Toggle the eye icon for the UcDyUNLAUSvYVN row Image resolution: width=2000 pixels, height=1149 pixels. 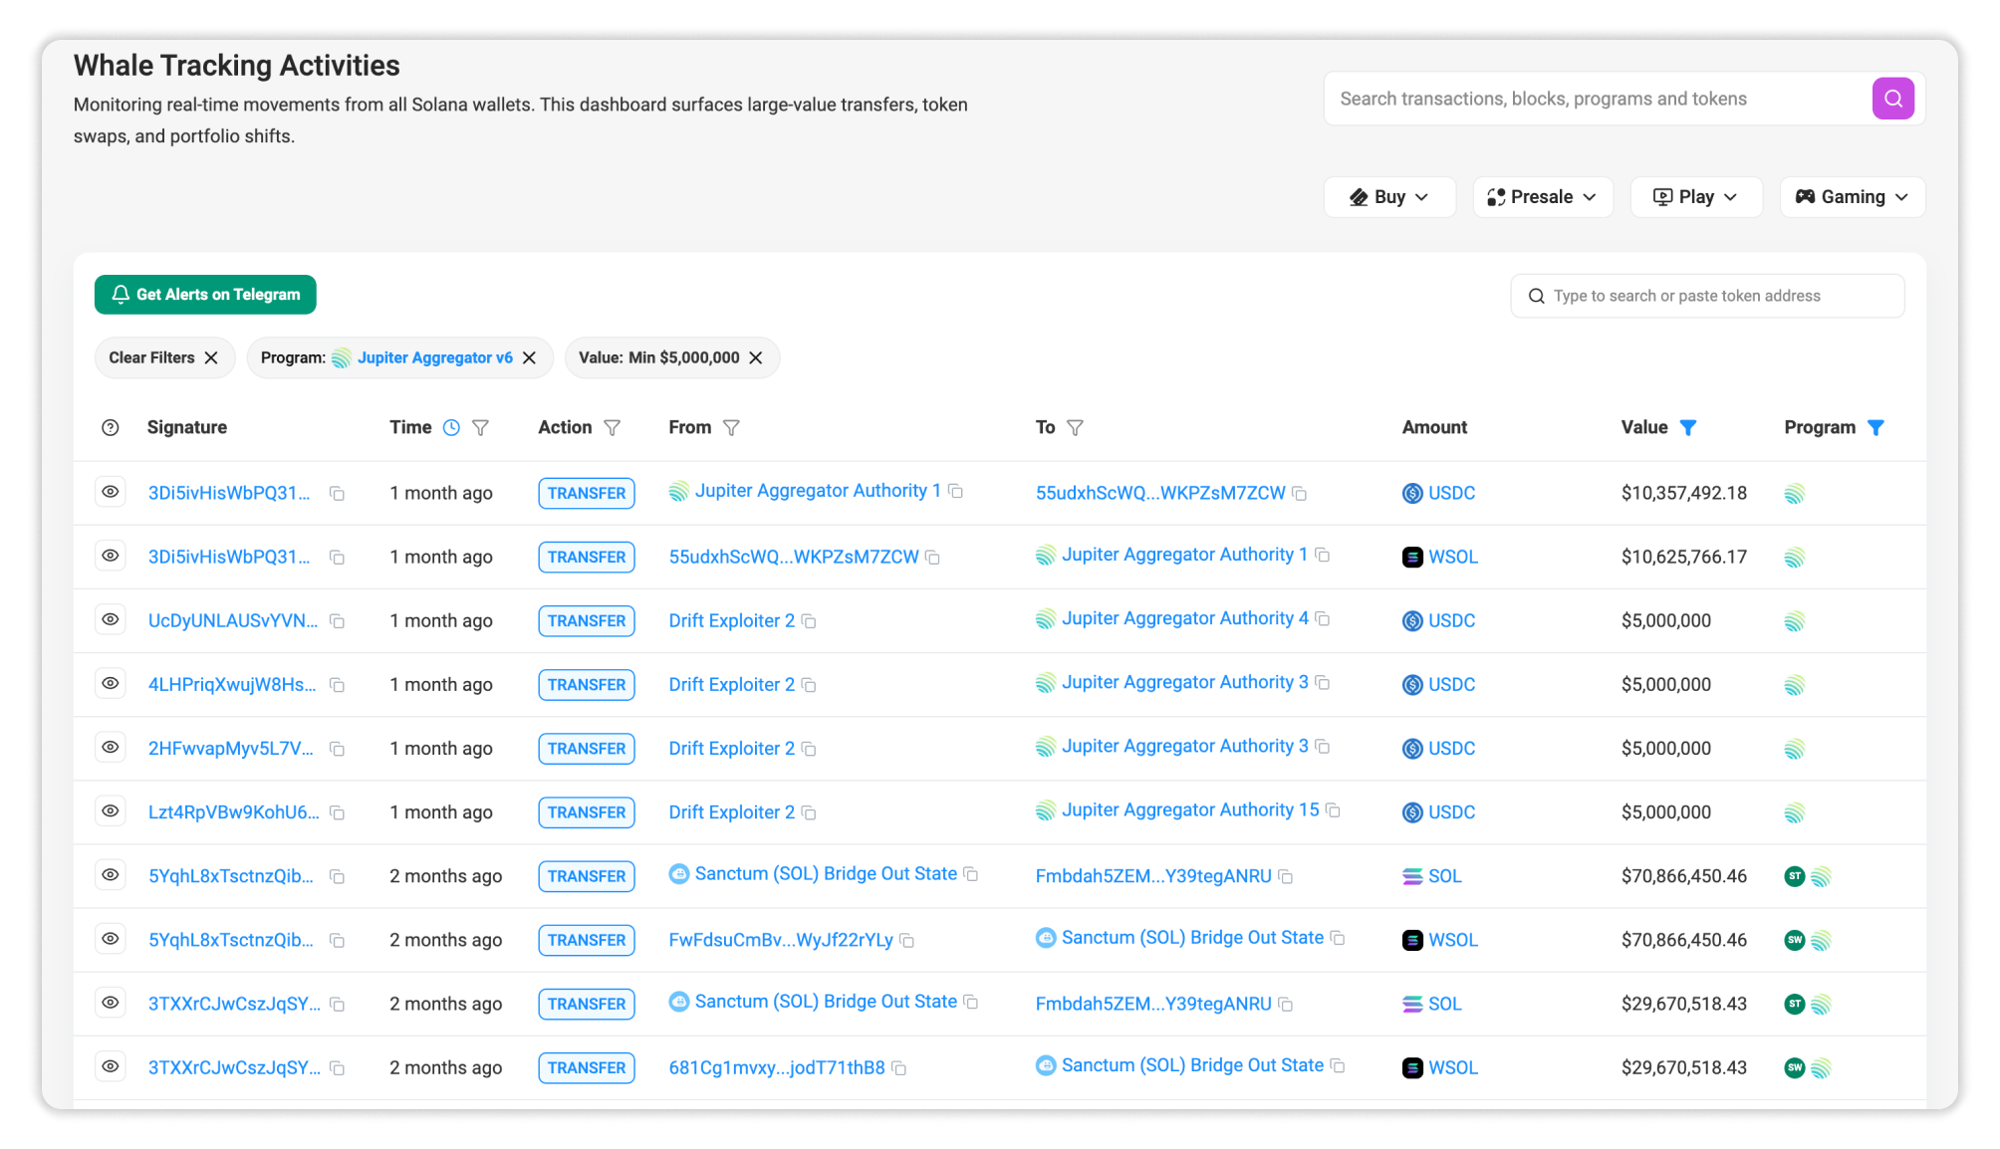coord(111,619)
